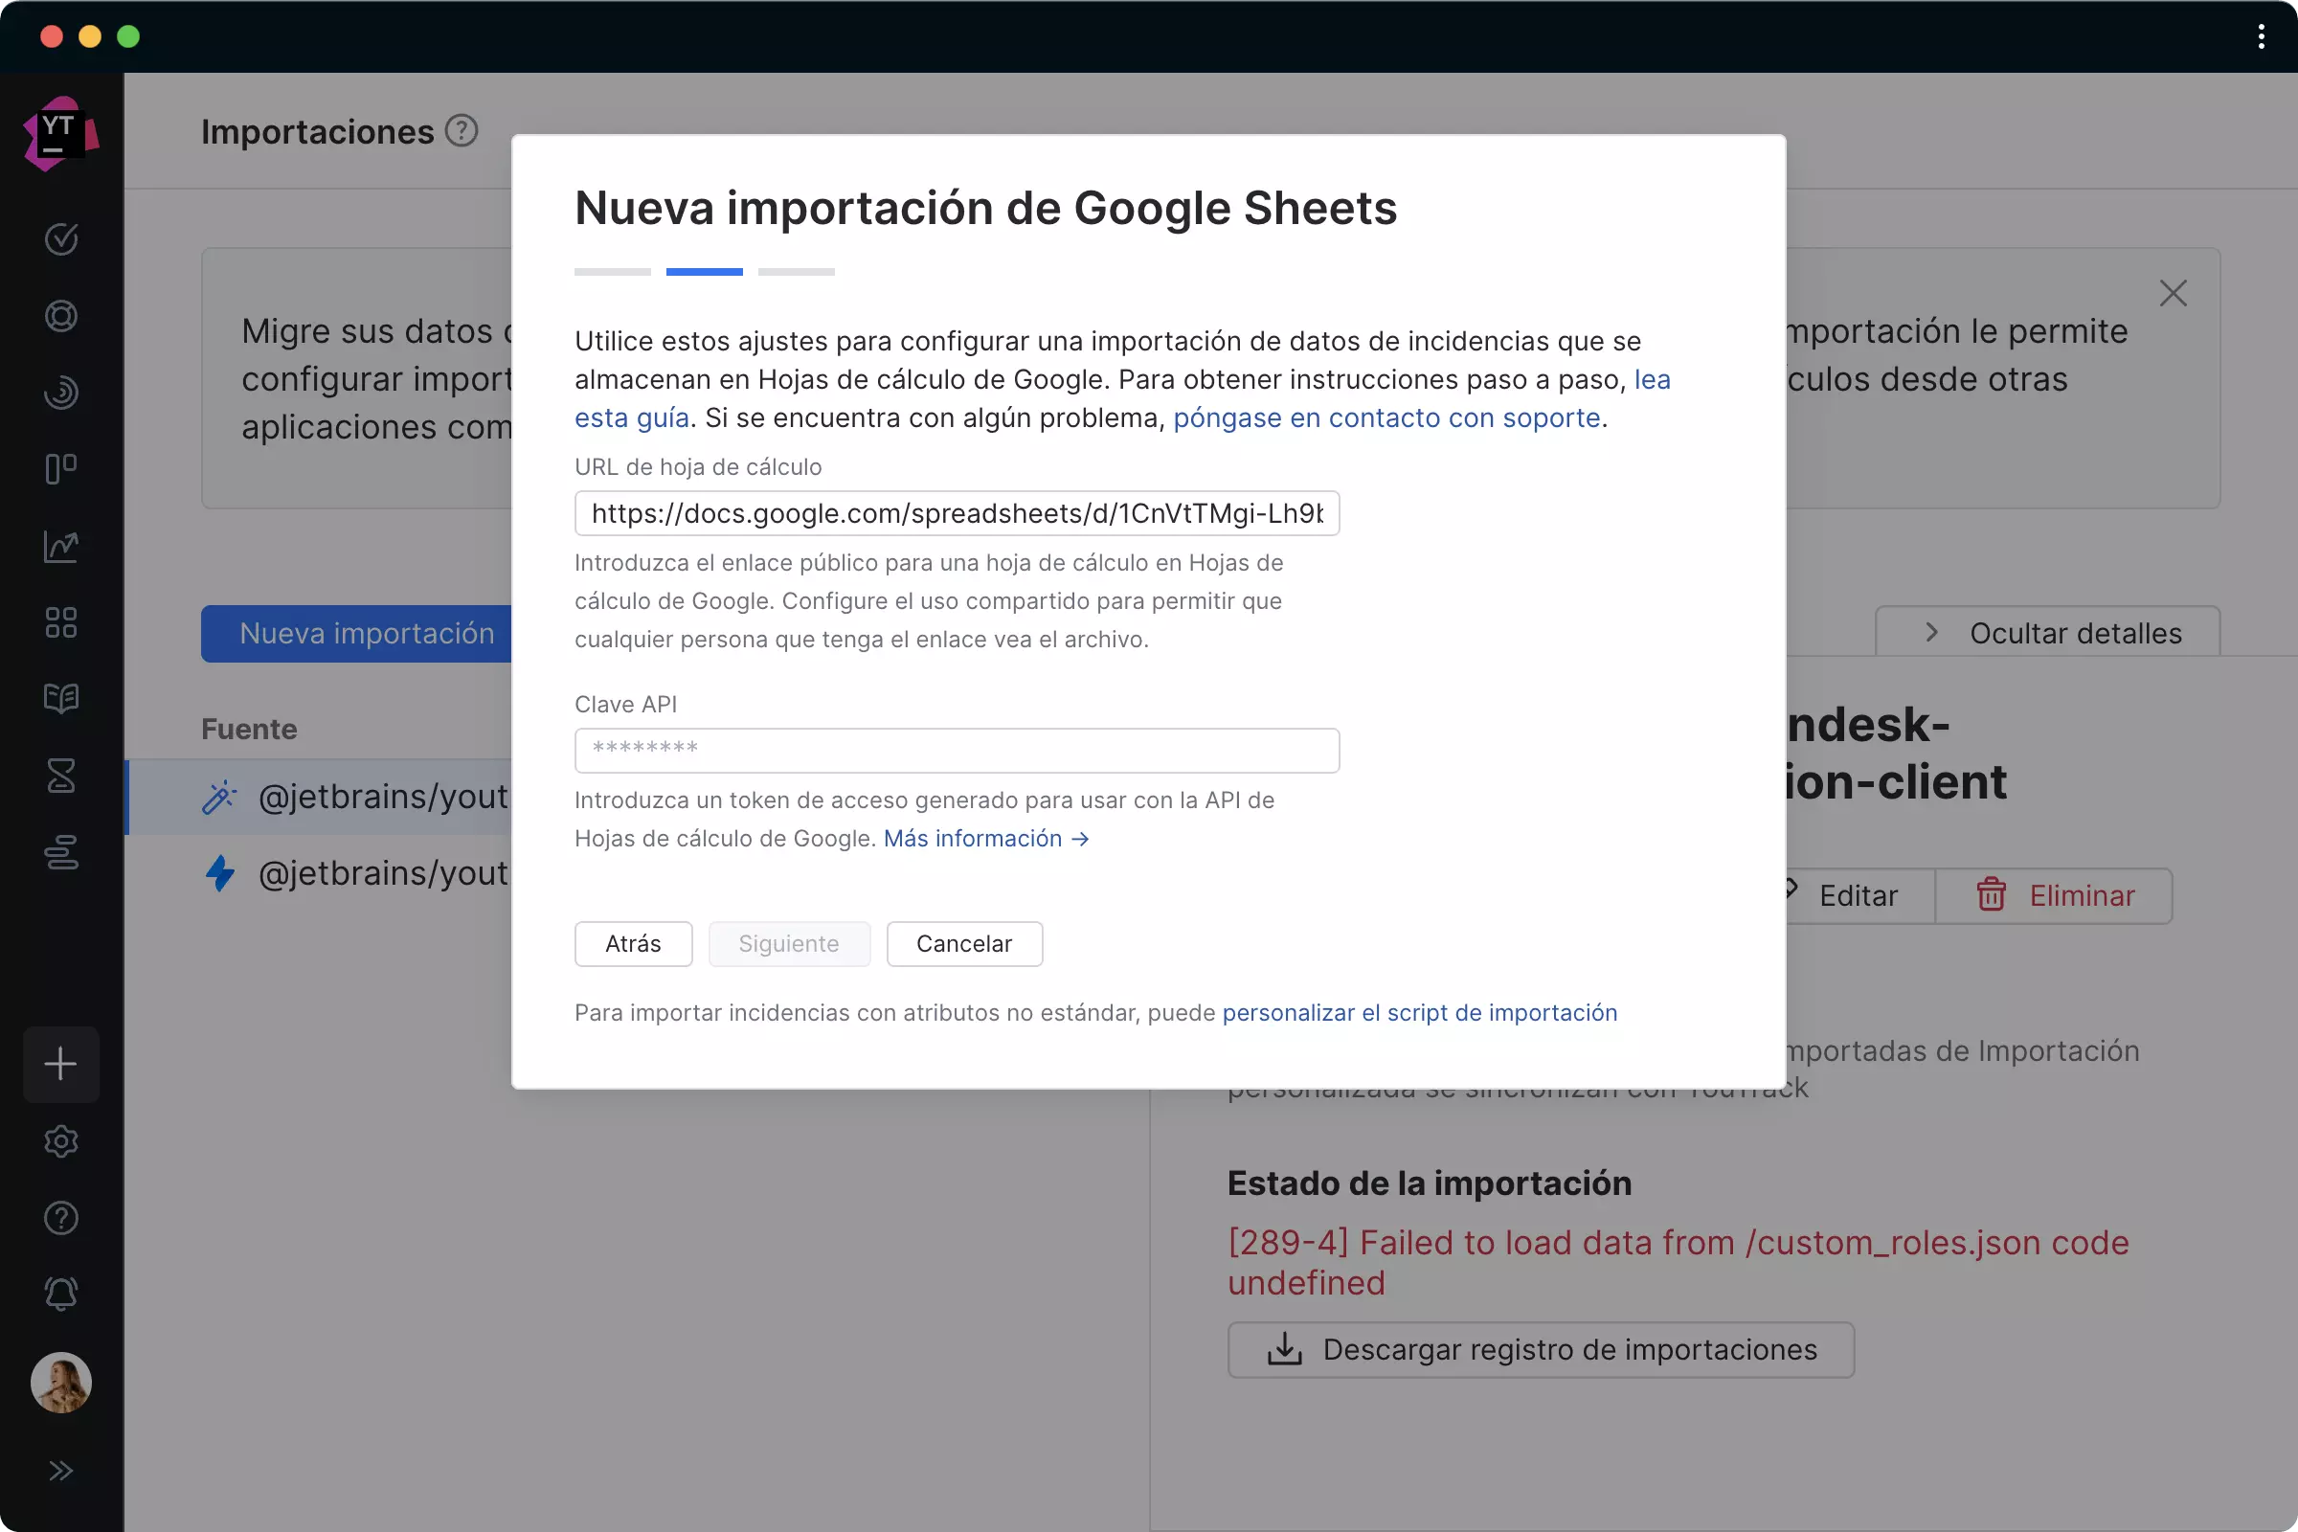This screenshot has height=1532, width=2298.
Task: Cancel the Google Sheets import dialog
Action: pyautogui.click(x=963, y=944)
